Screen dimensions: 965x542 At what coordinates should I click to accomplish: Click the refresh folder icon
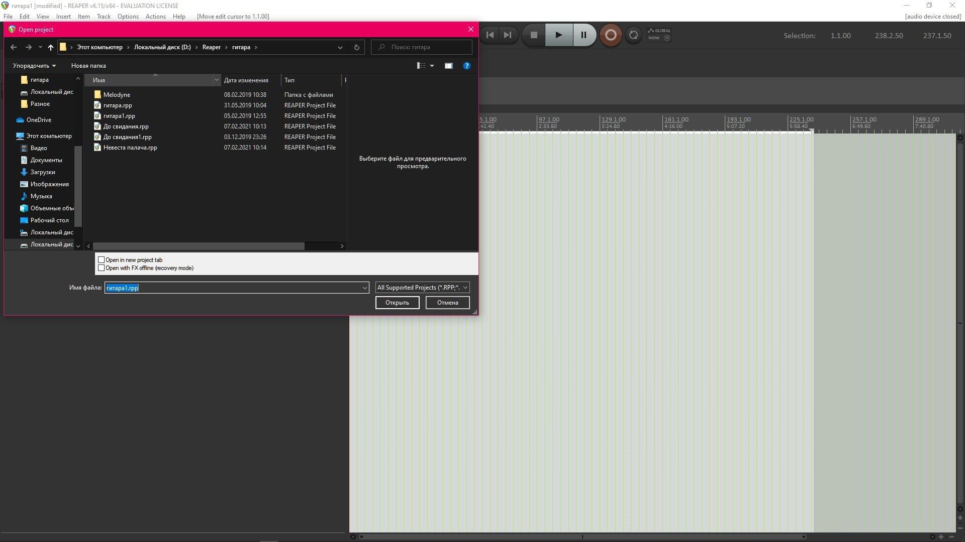[x=356, y=47]
